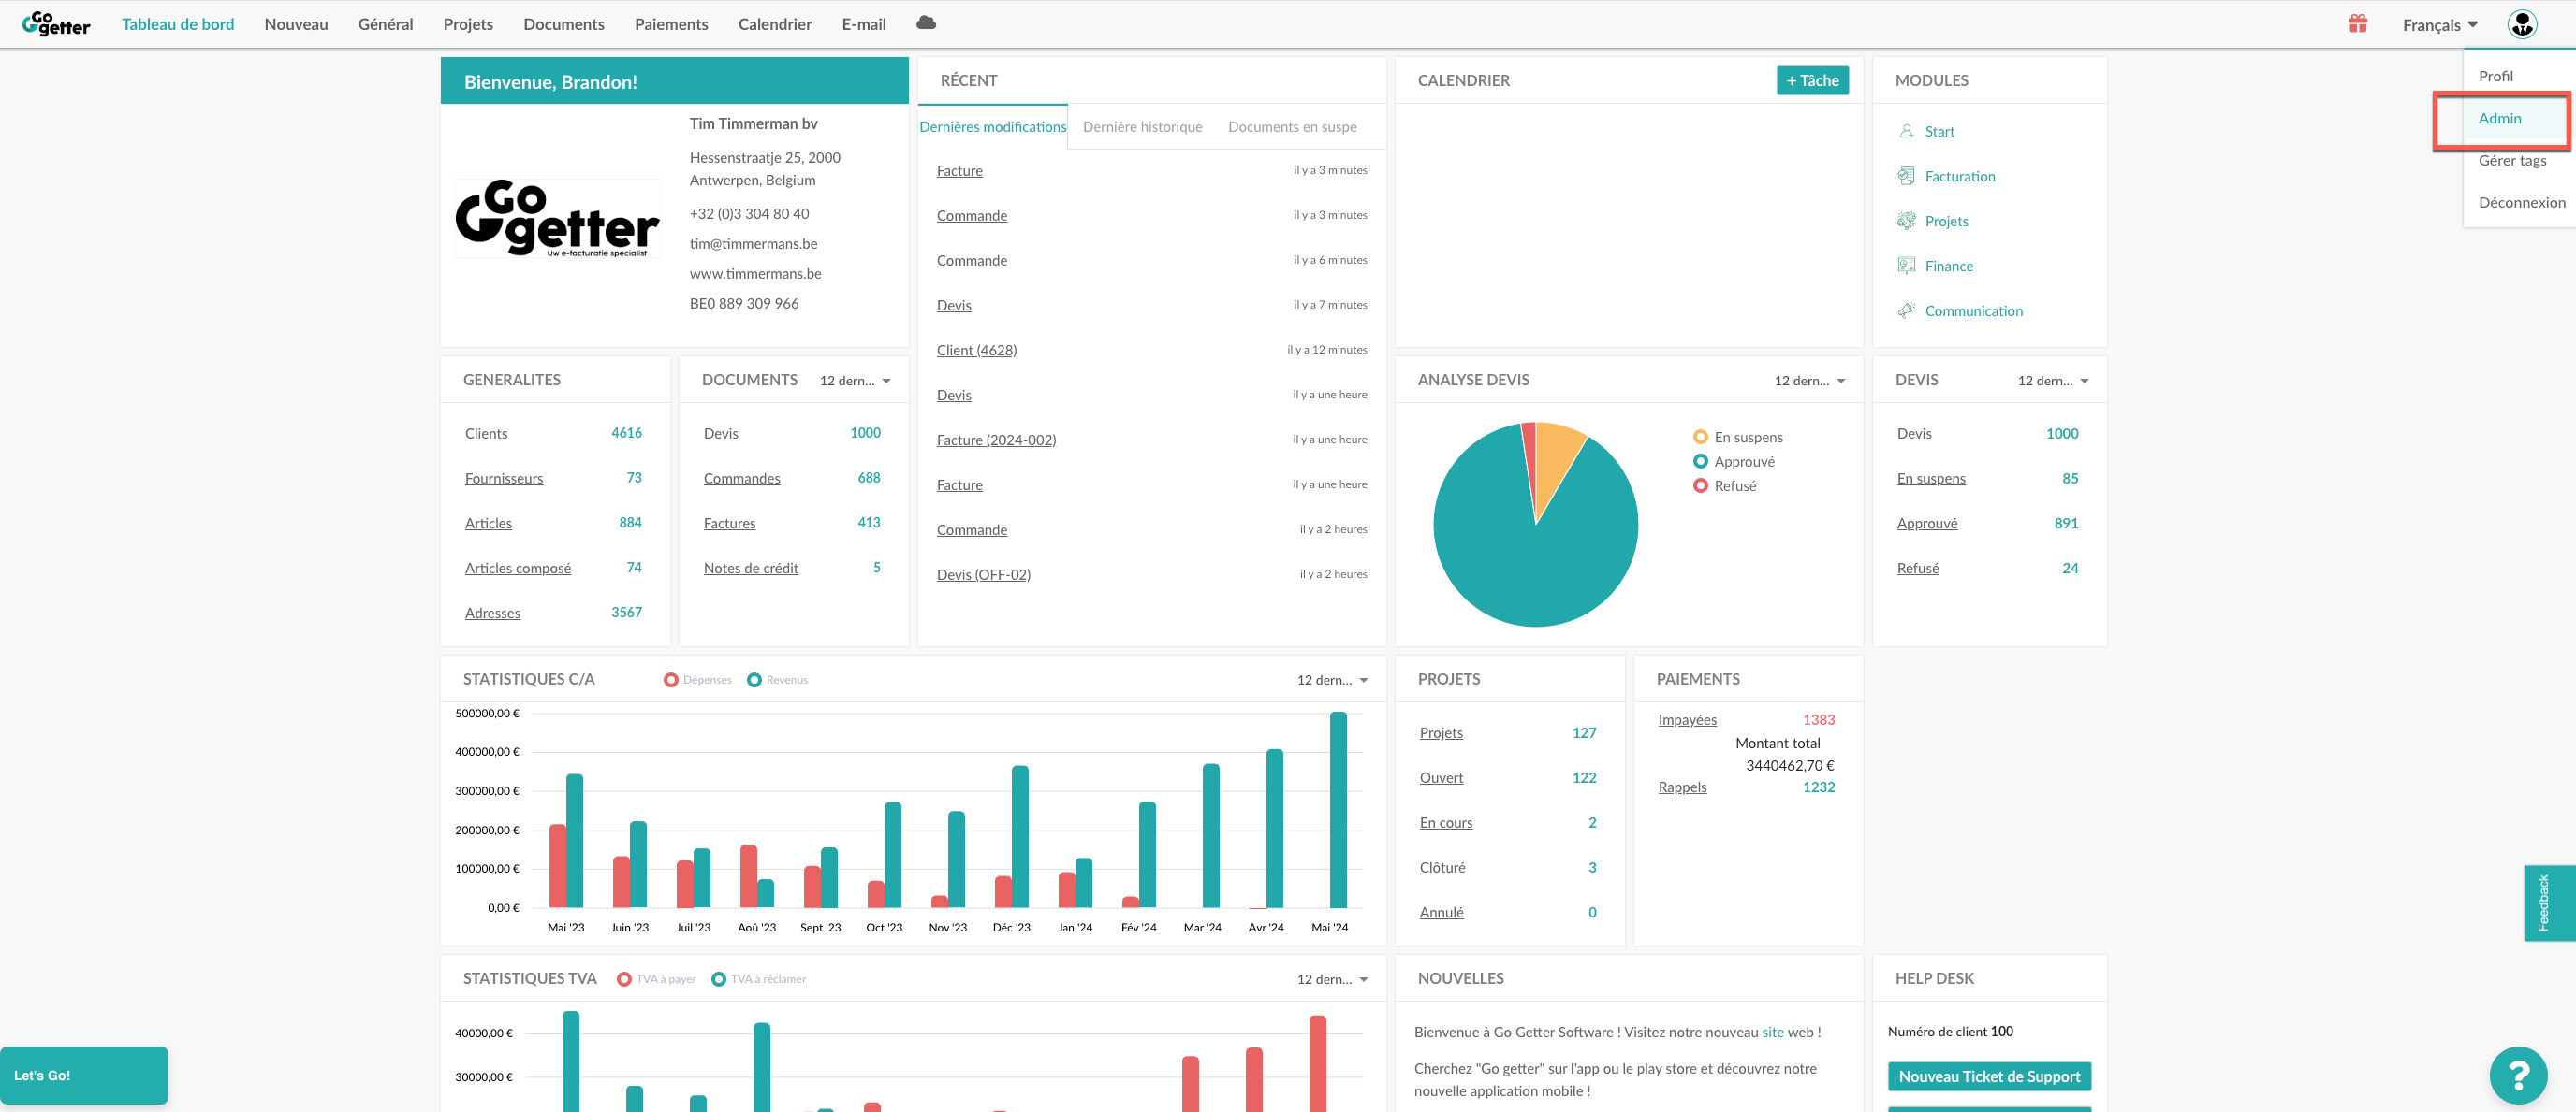Click the Projets module icon
The height and width of the screenshot is (1112, 2576).
point(1906,221)
